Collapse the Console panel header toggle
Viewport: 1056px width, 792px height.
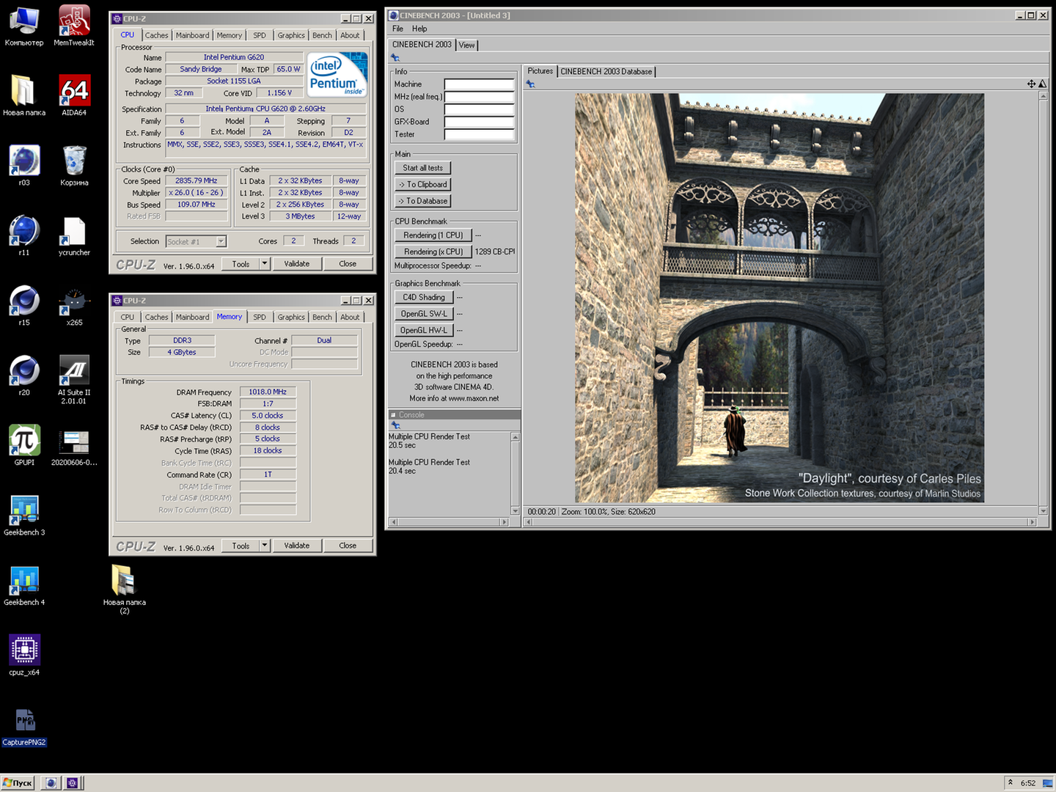click(x=393, y=415)
